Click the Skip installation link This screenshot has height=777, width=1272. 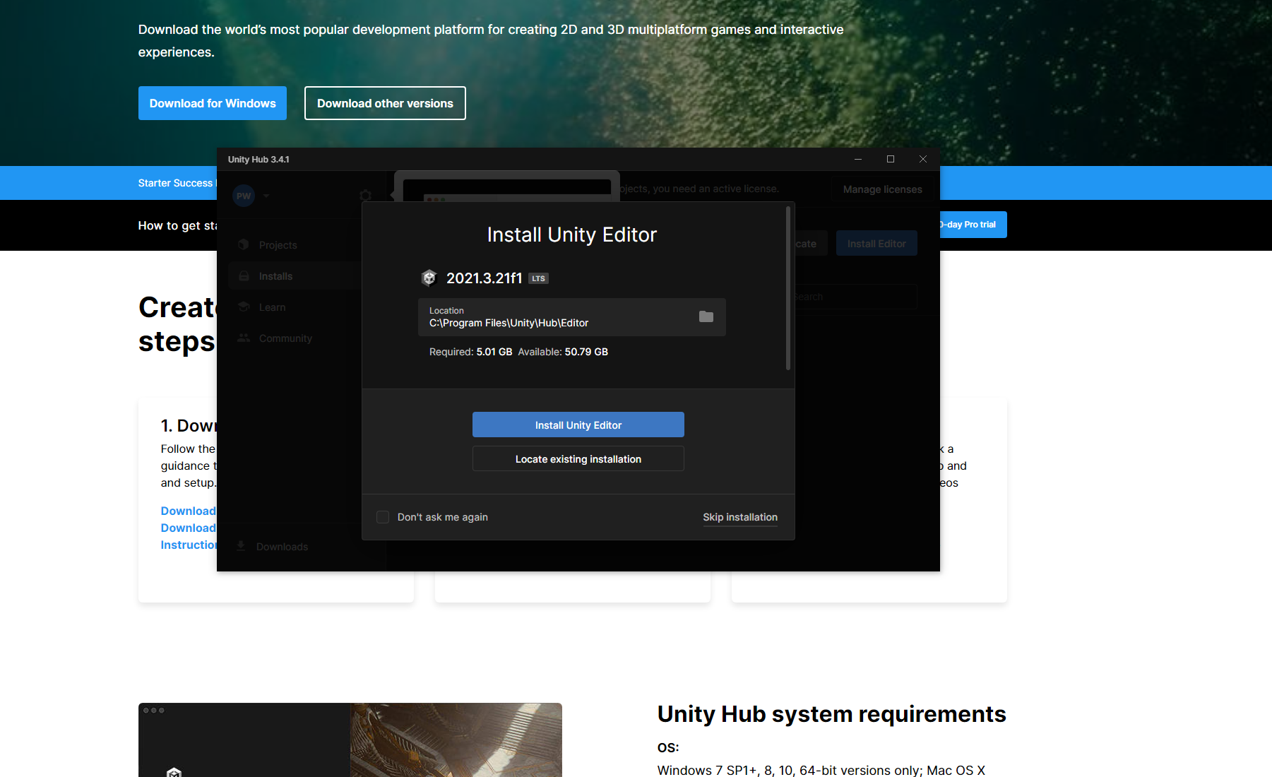click(x=739, y=517)
